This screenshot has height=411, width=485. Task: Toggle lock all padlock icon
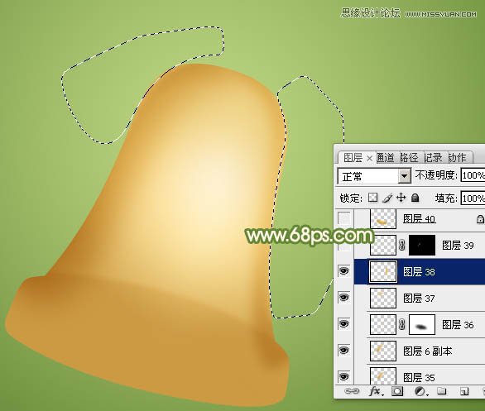415,198
